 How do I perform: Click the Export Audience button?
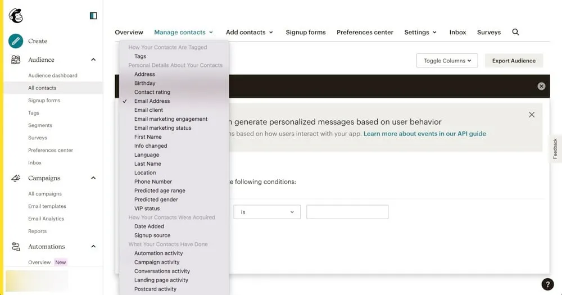[514, 61]
